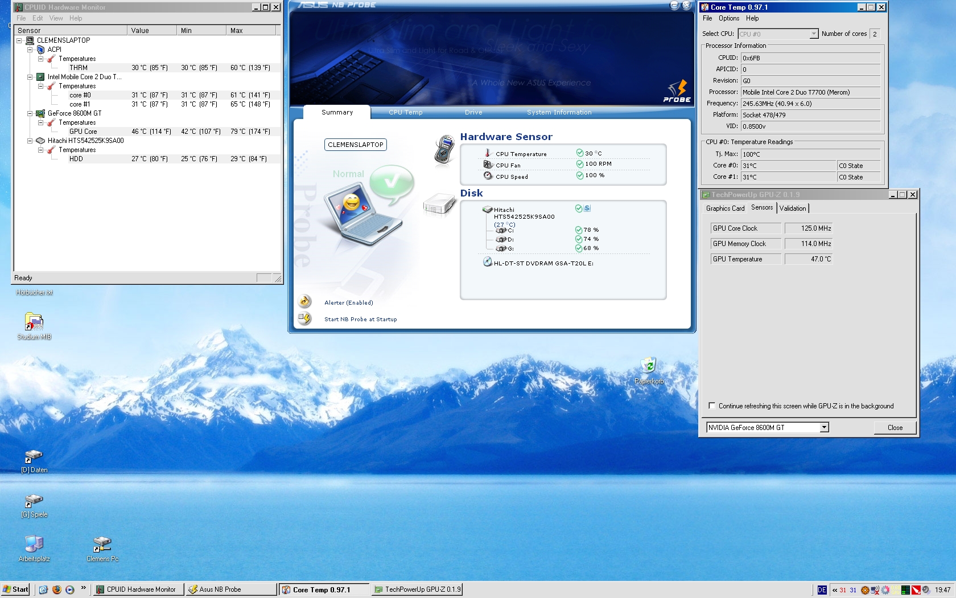Click the GPU Temperature value field in GPU-Z
Viewport: 956px width, 598px height.
coord(809,259)
